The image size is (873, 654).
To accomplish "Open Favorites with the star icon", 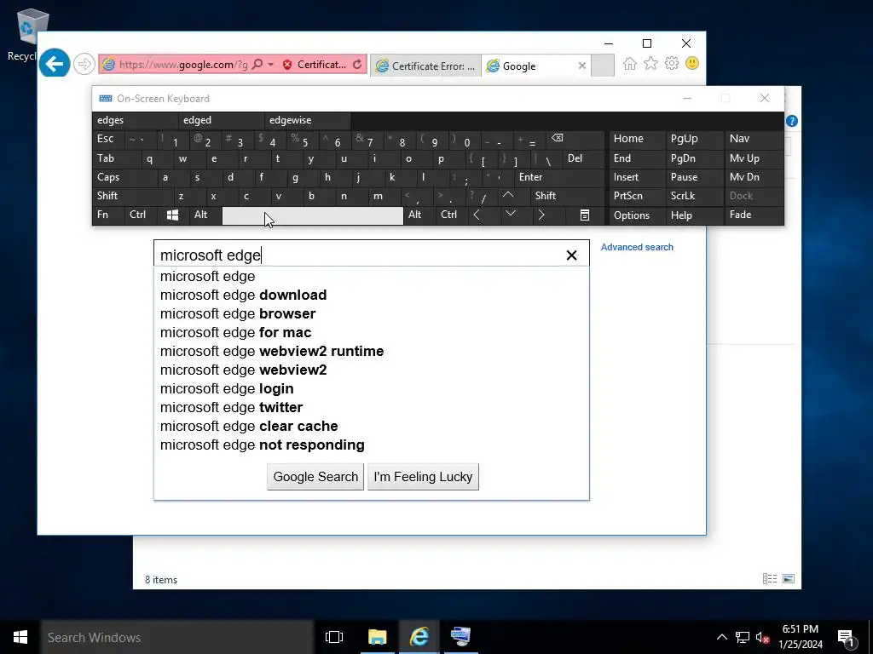I will [x=650, y=63].
